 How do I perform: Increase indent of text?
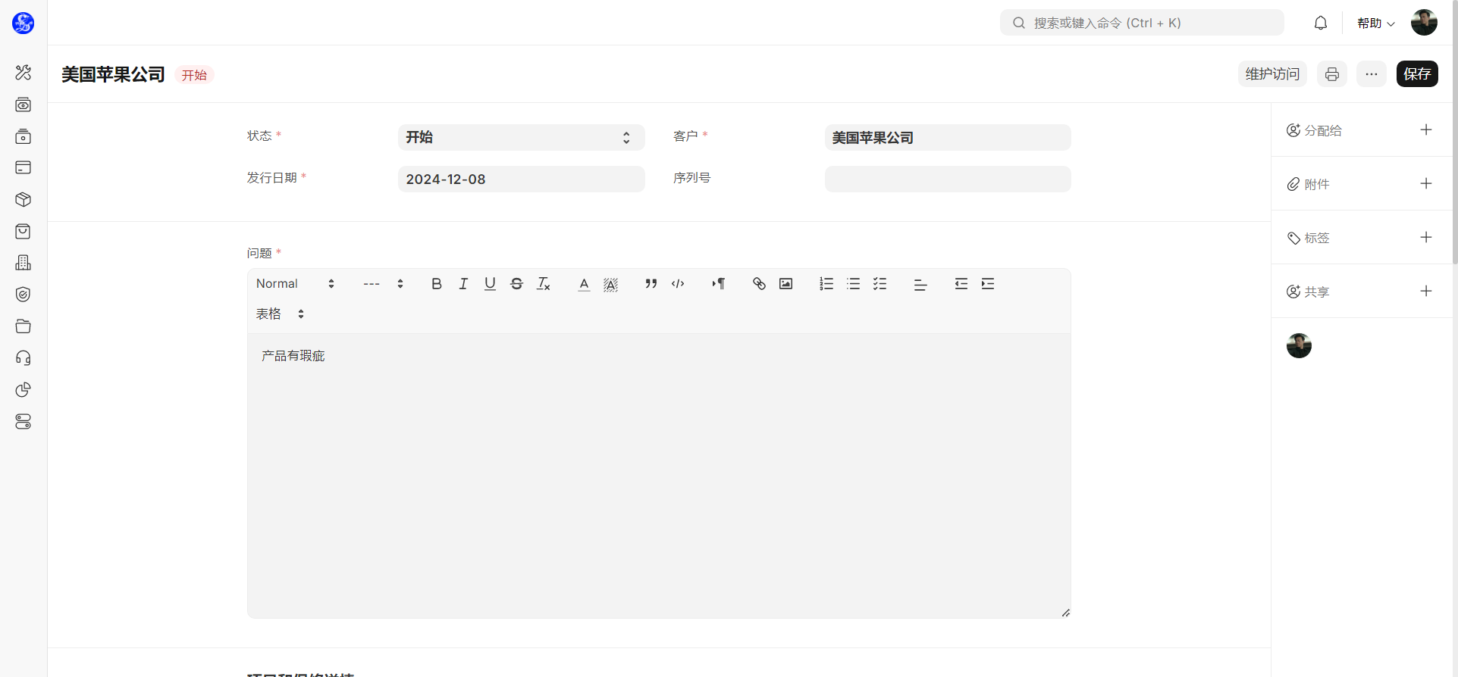tap(988, 284)
